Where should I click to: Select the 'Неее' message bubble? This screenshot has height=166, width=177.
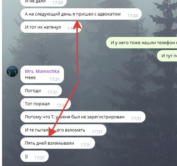42,74
